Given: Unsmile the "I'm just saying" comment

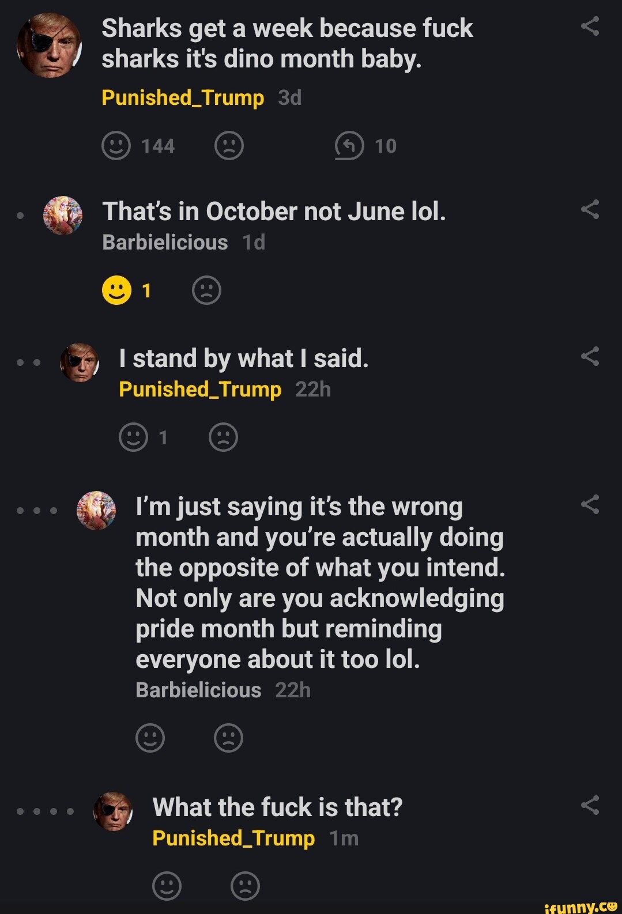Looking at the screenshot, I should click(x=228, y=738).
